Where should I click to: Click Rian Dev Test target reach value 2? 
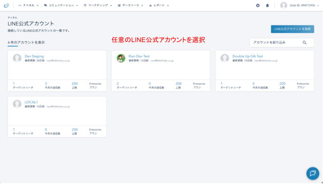pyautogui.click(x=118, y=84)
